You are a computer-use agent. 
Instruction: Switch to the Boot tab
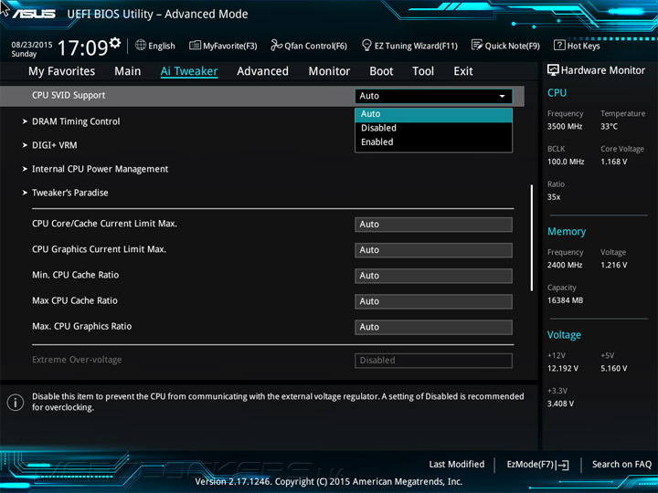381,71
